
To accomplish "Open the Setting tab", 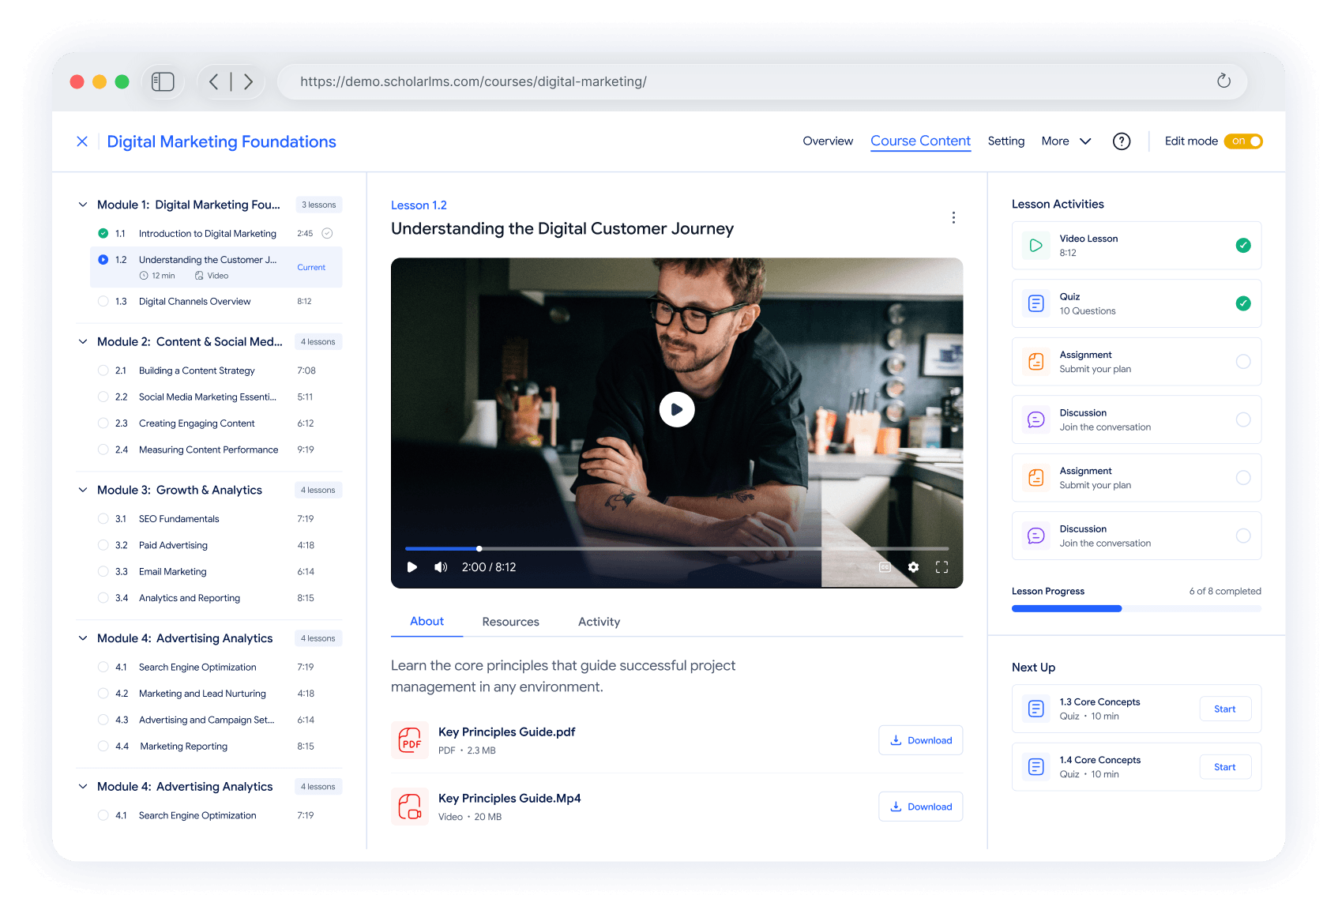I will [1006, 141].
